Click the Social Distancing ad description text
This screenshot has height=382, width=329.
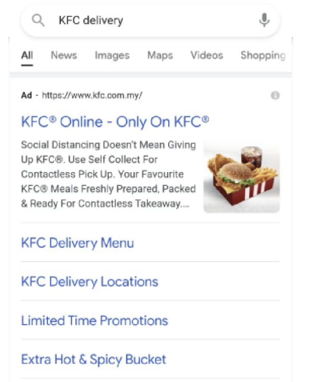coord(108,174)
